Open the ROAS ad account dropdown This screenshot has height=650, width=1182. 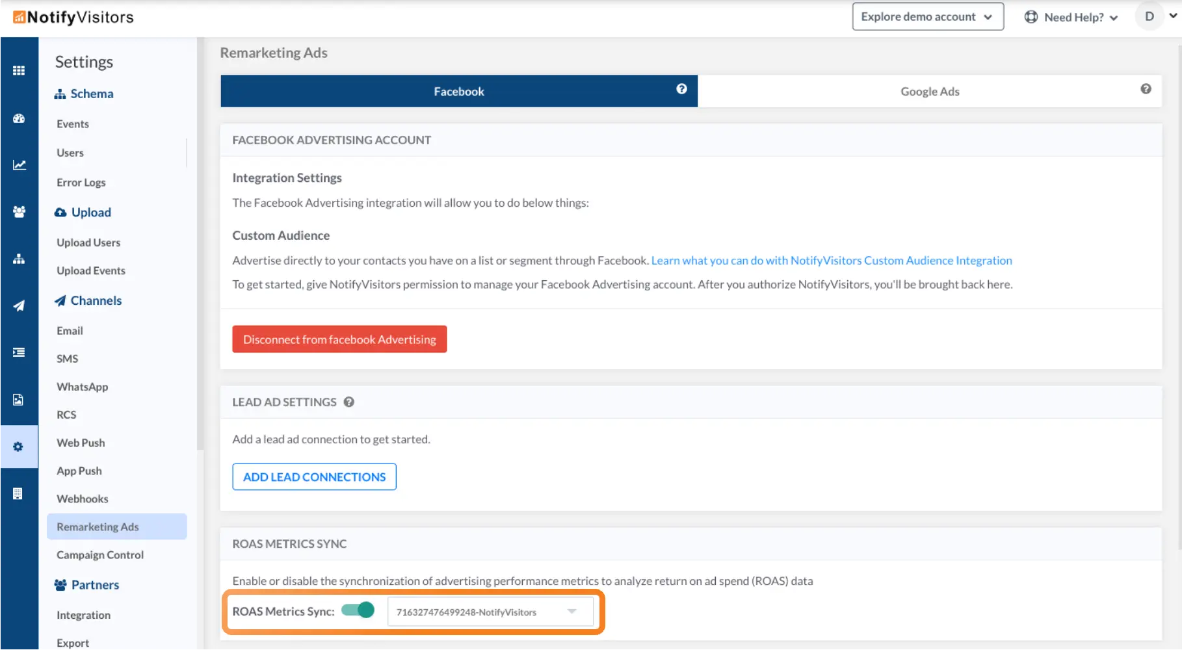[490, 612]
